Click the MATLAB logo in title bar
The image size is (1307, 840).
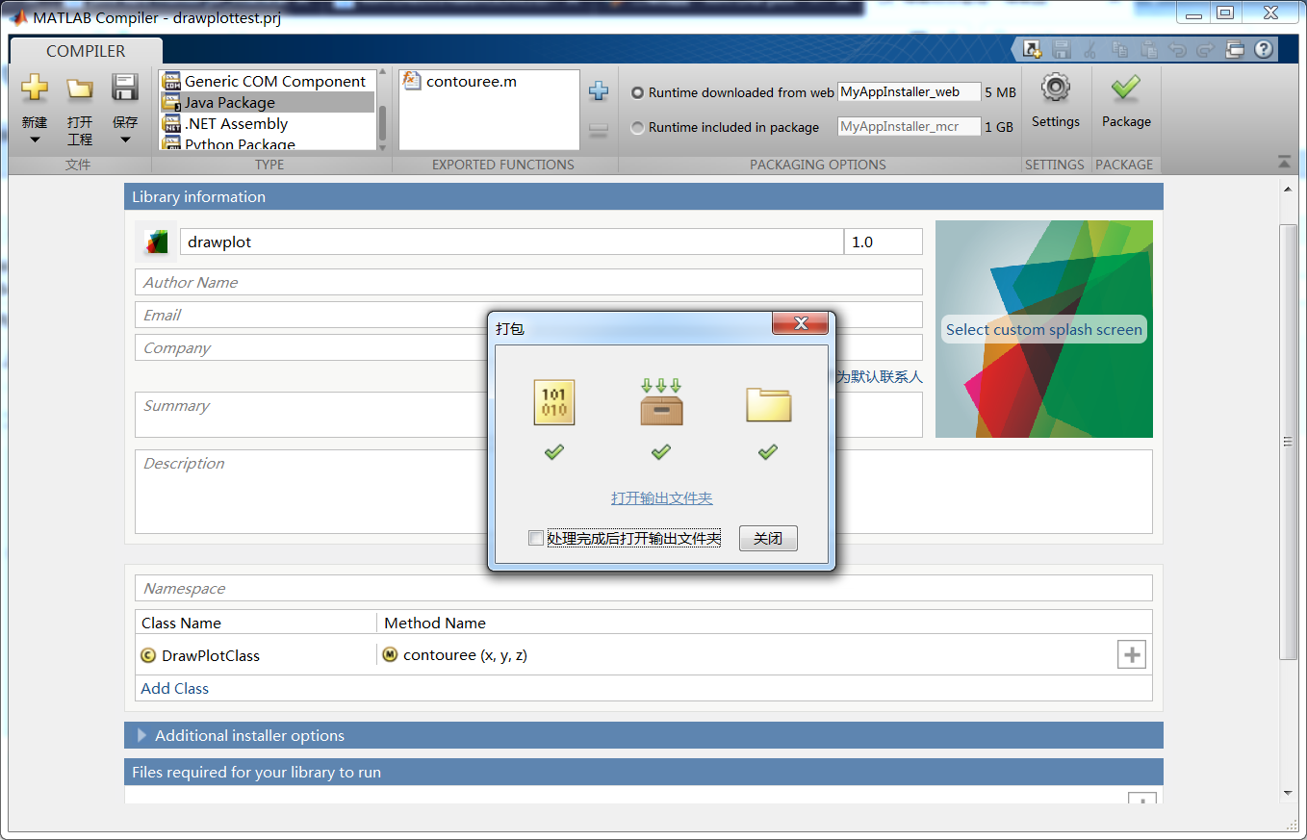pos(18,16)
